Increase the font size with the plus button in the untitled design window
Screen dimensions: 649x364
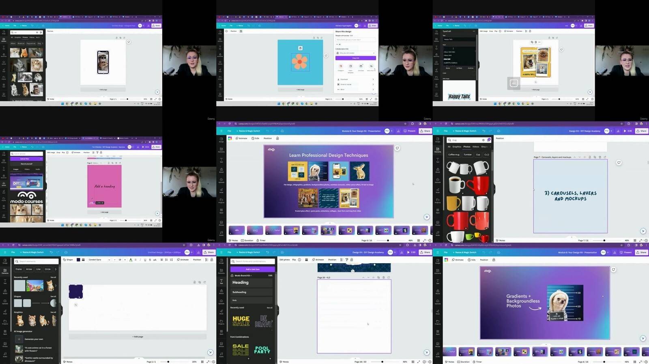click(125, 260)
